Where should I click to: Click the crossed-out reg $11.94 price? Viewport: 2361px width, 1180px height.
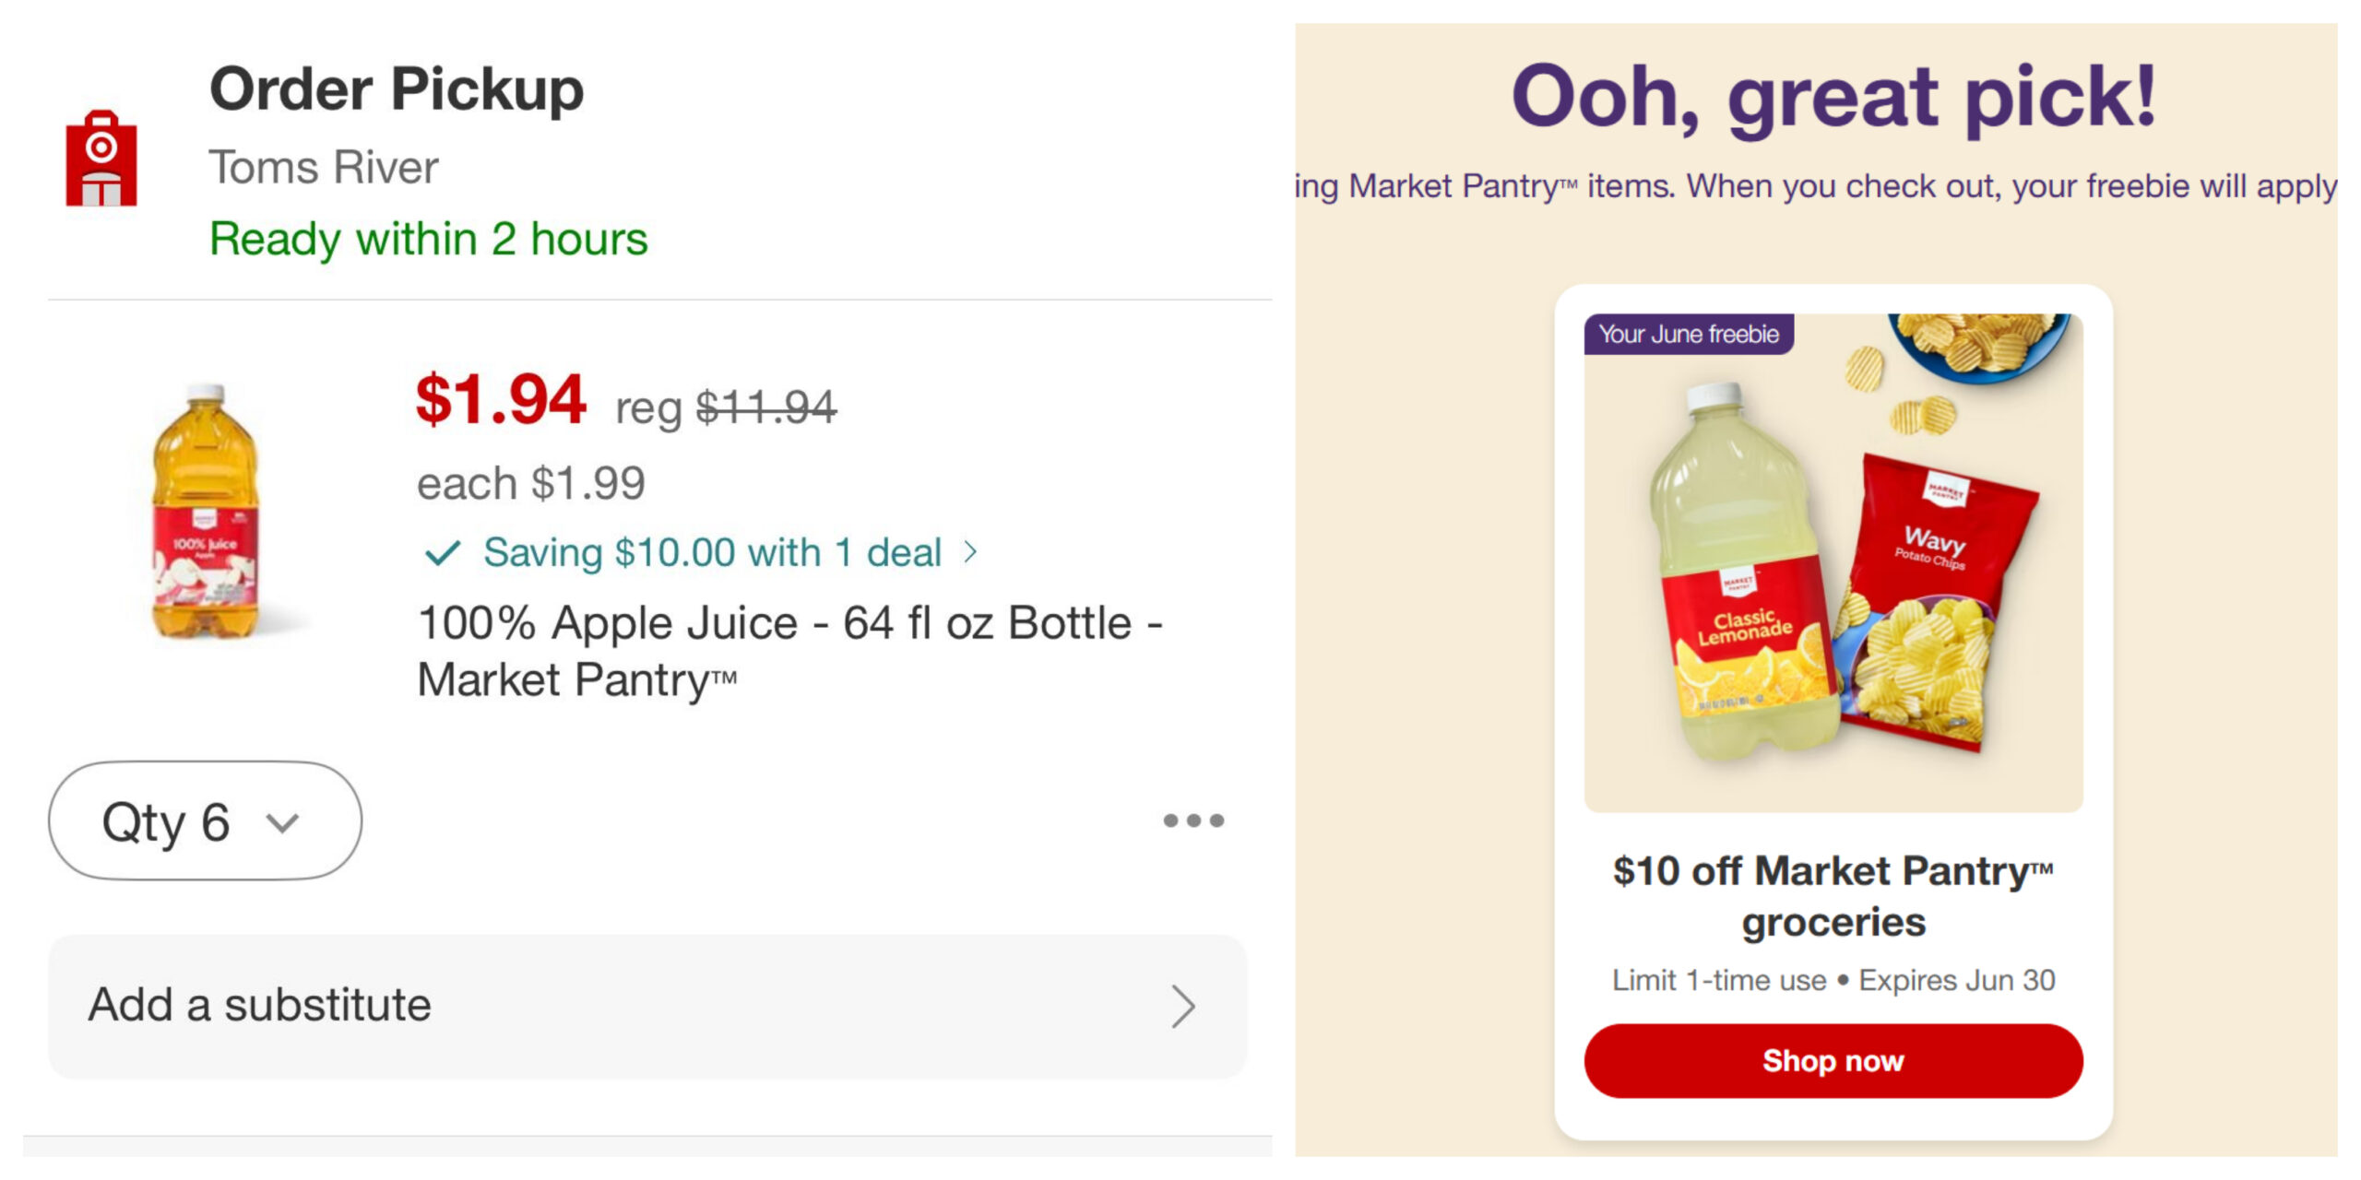[x=726, y=407]
